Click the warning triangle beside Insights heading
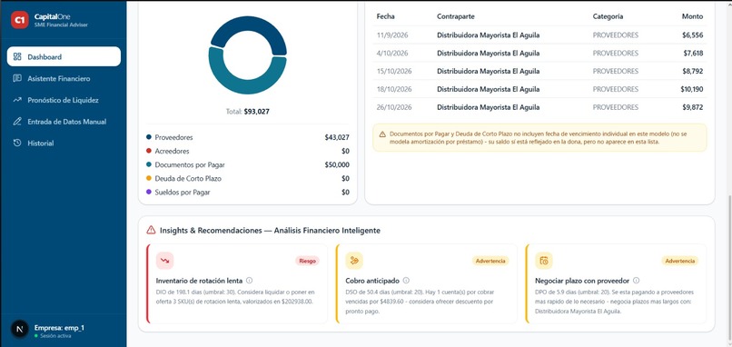Viewport: 732px width, 347px height. [151, 230]
